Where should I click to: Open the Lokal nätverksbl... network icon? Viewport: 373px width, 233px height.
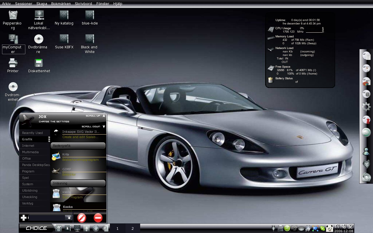(39, 20)
